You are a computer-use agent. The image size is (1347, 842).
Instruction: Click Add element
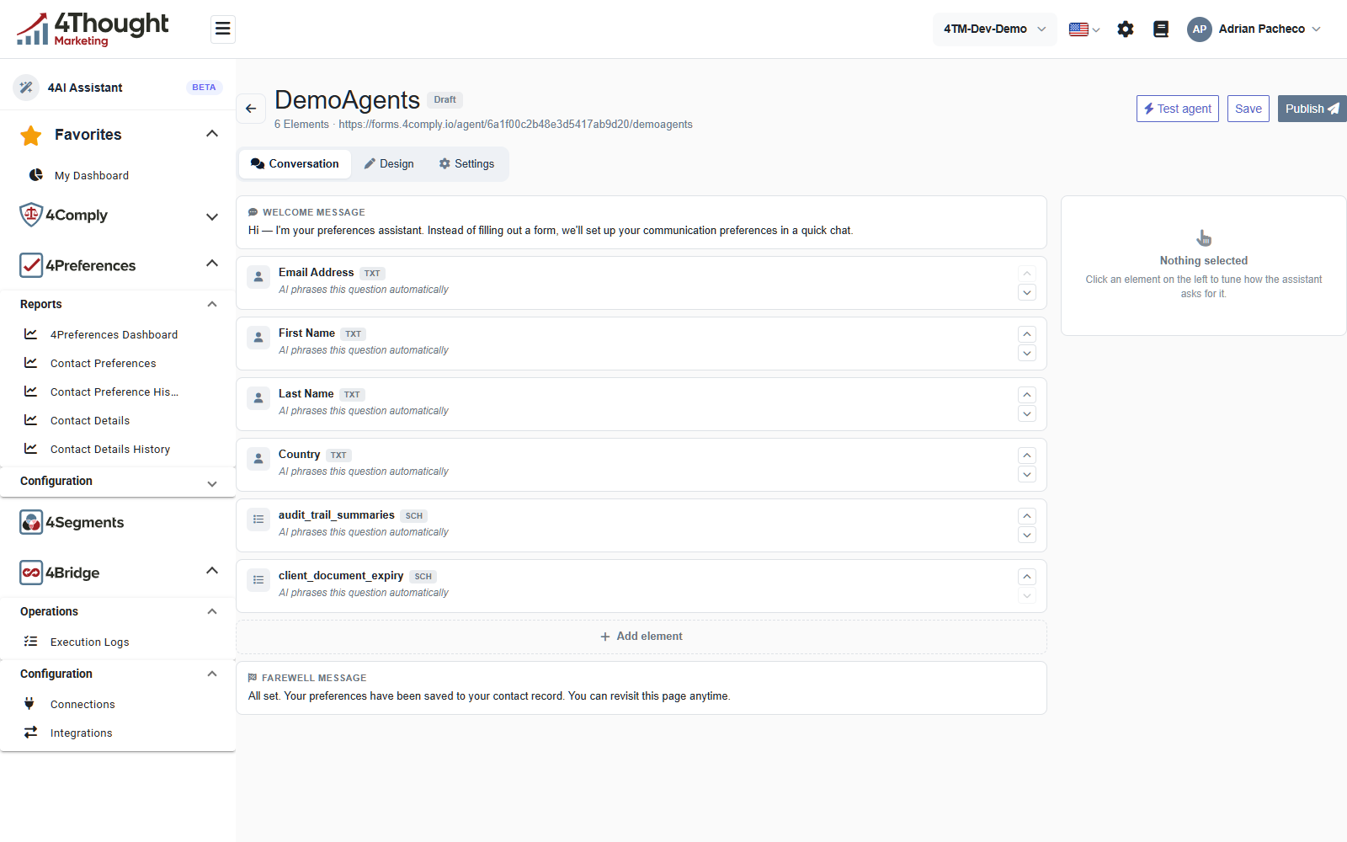[x=642, y=637]
